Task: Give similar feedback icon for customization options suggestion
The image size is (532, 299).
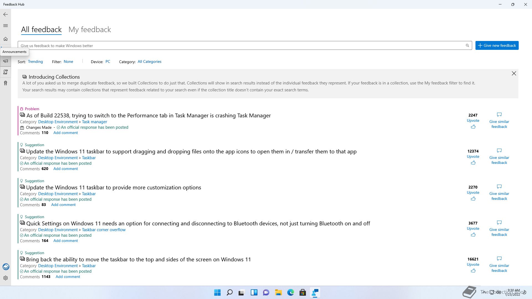Action: pos(499,187)
